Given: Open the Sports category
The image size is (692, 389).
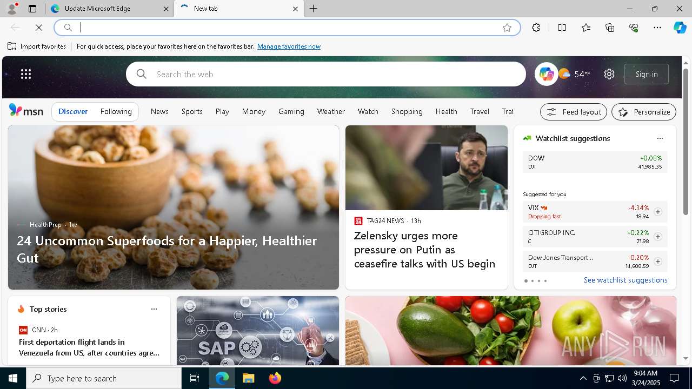Looking at the screenshot, I should tap(192, 111).
